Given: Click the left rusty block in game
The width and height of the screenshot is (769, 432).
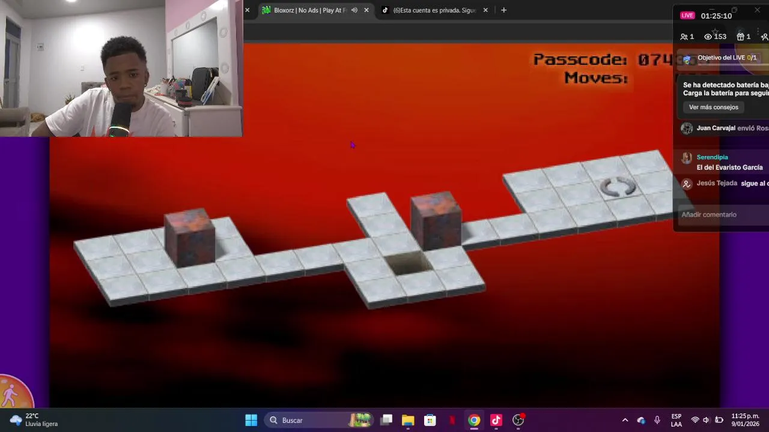Looking at the screenshot, I should 189,238.
